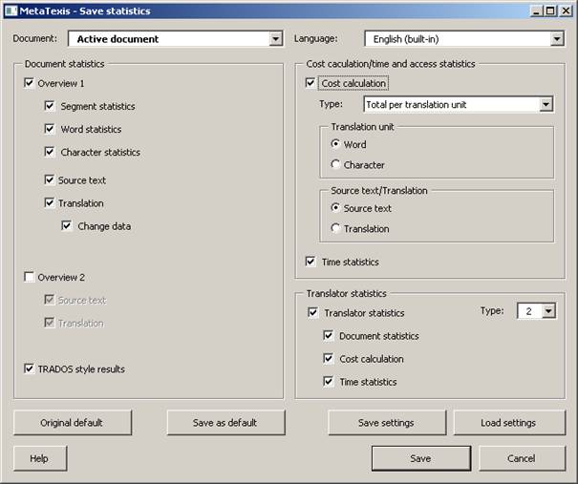Click the Load settings button
The width and height of the screenshot is (578, 484).
click(509, 423)
